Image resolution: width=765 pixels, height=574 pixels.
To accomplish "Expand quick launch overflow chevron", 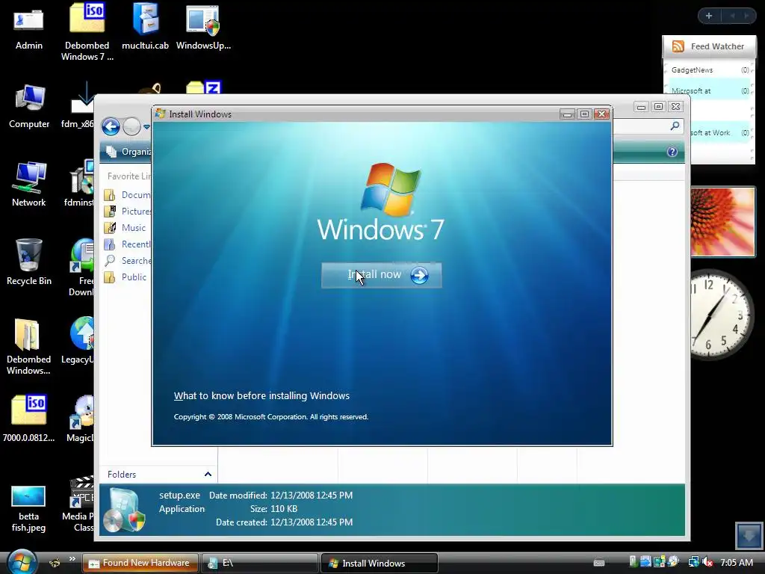I will 72,559.
